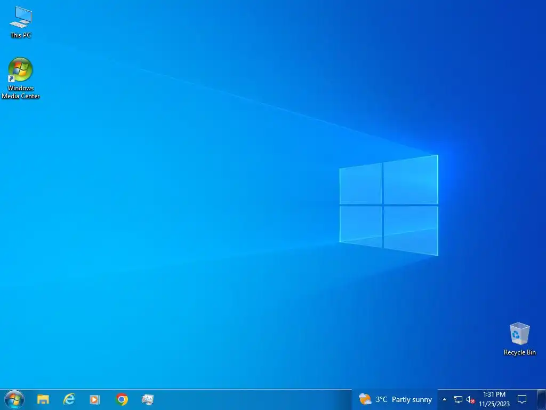546x410 pixels.
Task: Select the Recycle Bin icon
Action: [x=519, y=339]
